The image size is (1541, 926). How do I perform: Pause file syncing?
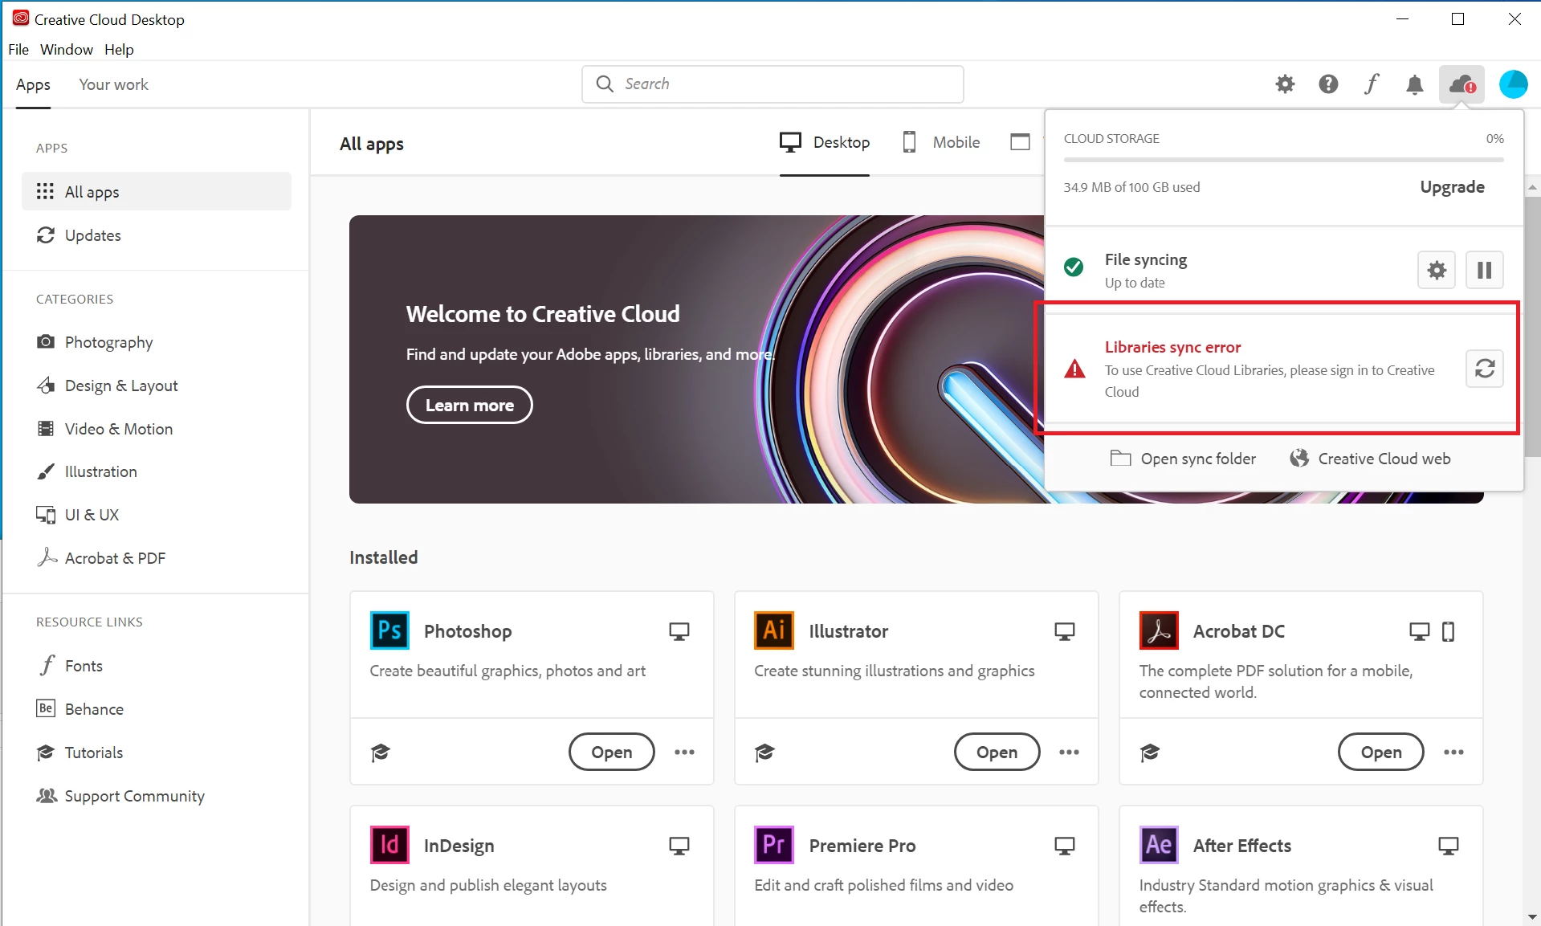coord(1484,270)
